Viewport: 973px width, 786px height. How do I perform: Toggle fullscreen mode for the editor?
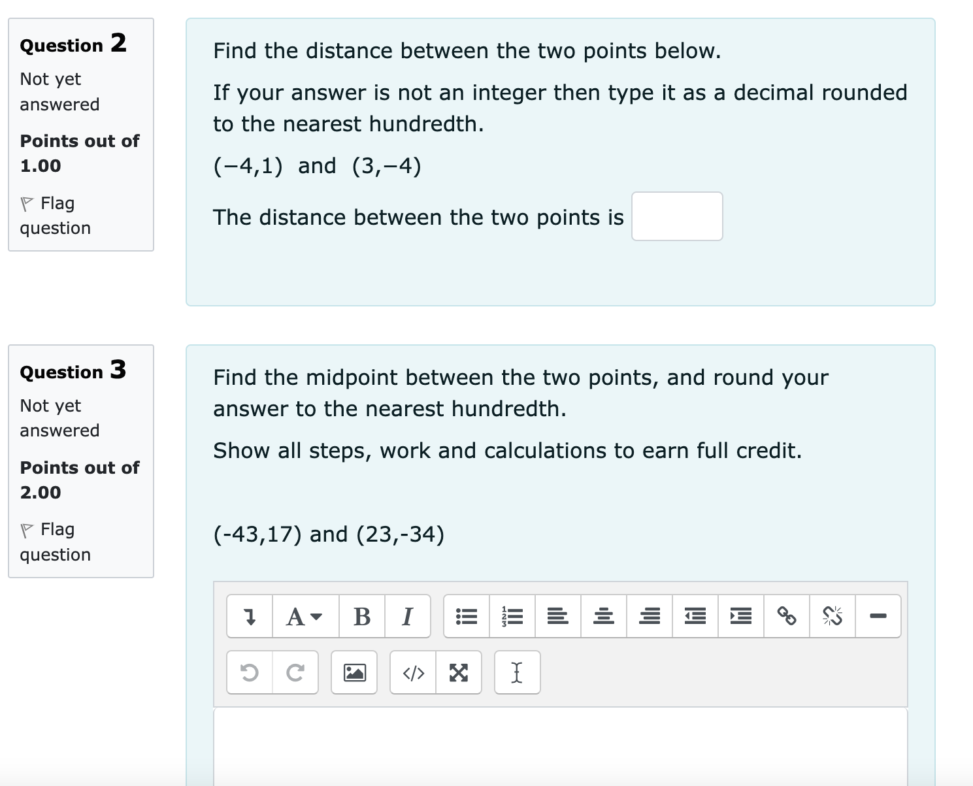(459, 672)
